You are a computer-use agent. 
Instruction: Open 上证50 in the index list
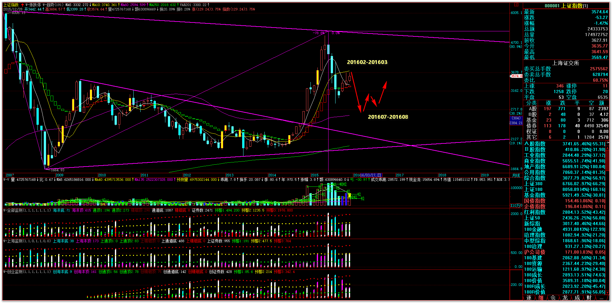532,218
